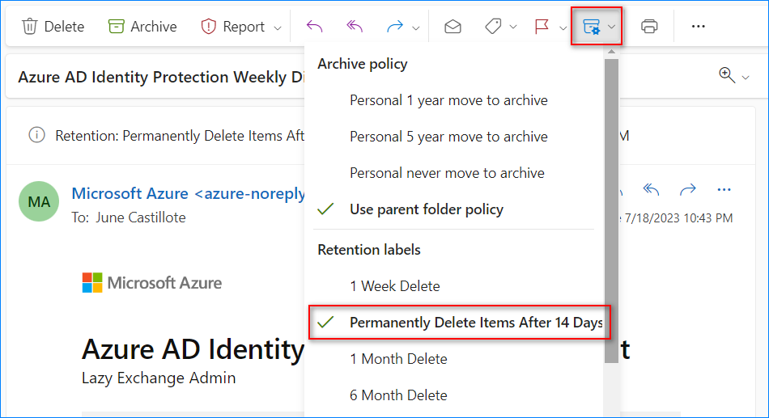Open the Flag options dropdown chevron

563,27
